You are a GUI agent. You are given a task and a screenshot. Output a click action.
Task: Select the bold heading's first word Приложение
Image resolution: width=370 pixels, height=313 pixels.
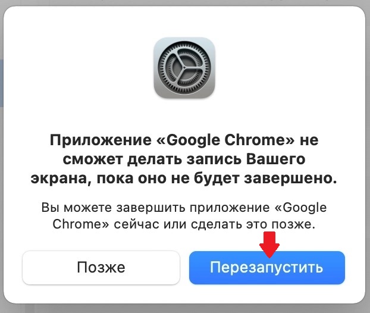(x=101, y=140)
